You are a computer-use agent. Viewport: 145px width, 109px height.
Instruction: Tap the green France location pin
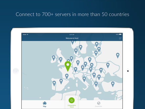coord(68,66)
